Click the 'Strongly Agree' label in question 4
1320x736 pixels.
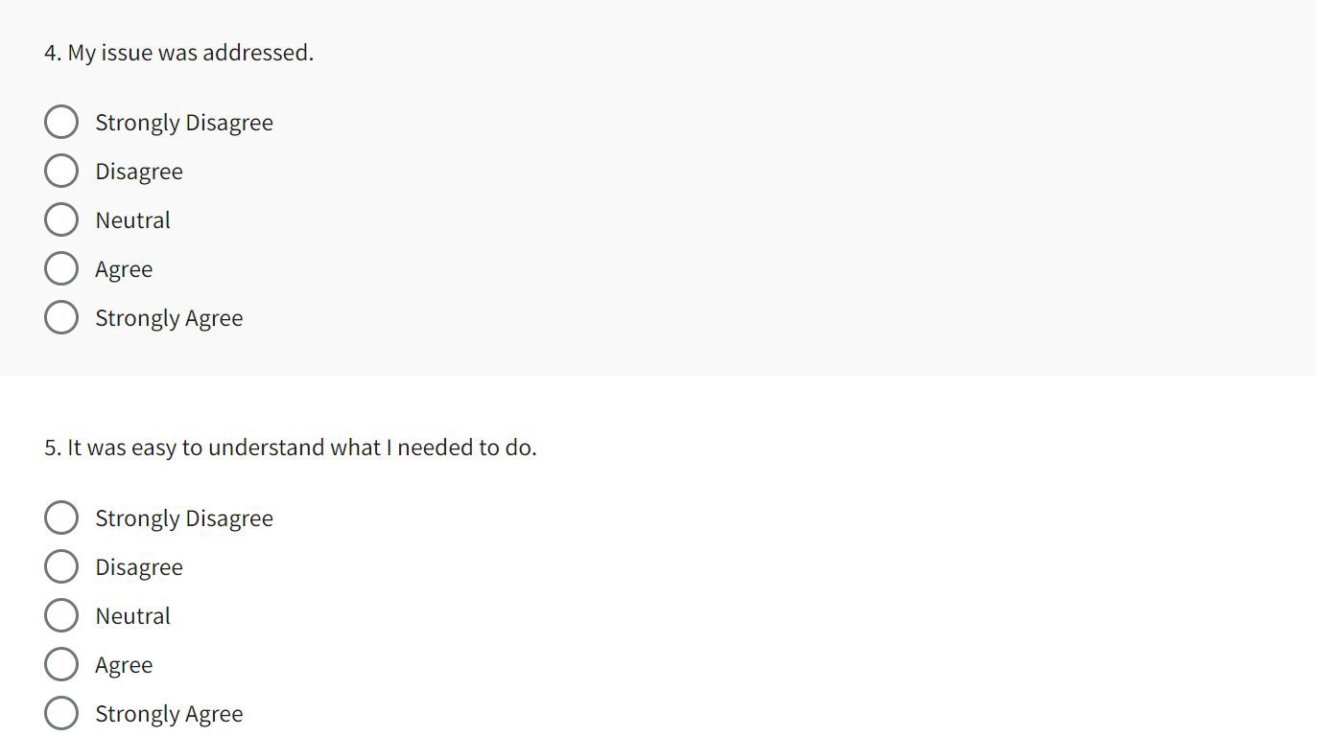pyautogui.click(x=169, y=318)
